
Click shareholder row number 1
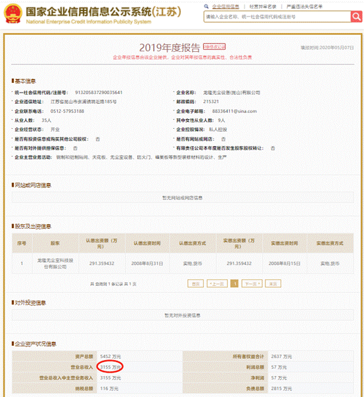(22, 264)
